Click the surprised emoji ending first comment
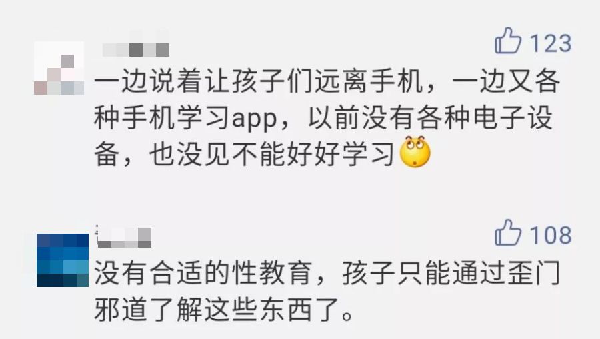The width and height of the screenshot is (600, 339). click(x=415, y=151)
